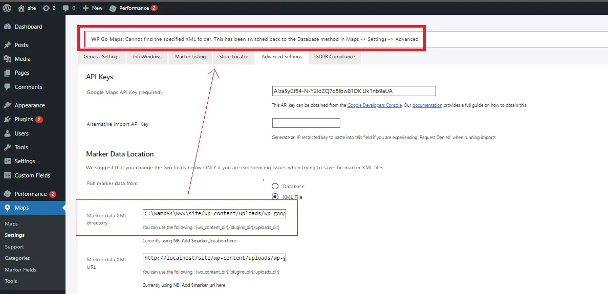Select the XML File radio option
The width and height of the screenshot is (608, 294).
[275, 197]
